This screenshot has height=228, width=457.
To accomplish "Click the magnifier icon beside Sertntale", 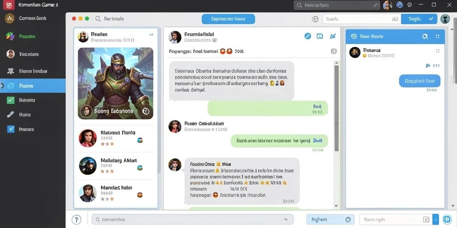I will pyautogui.click(x=98, y=19).
